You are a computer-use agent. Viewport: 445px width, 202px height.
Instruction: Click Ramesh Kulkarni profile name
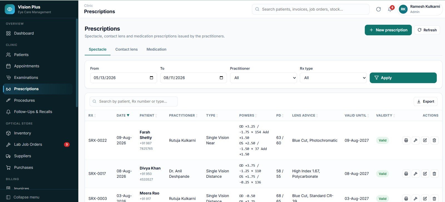pos(425,6)
